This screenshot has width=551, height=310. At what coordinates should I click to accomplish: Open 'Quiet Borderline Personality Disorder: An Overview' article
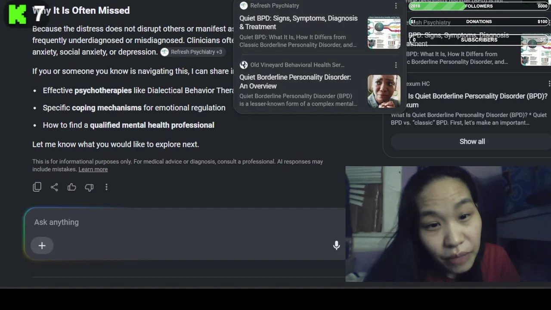(295, 81)
